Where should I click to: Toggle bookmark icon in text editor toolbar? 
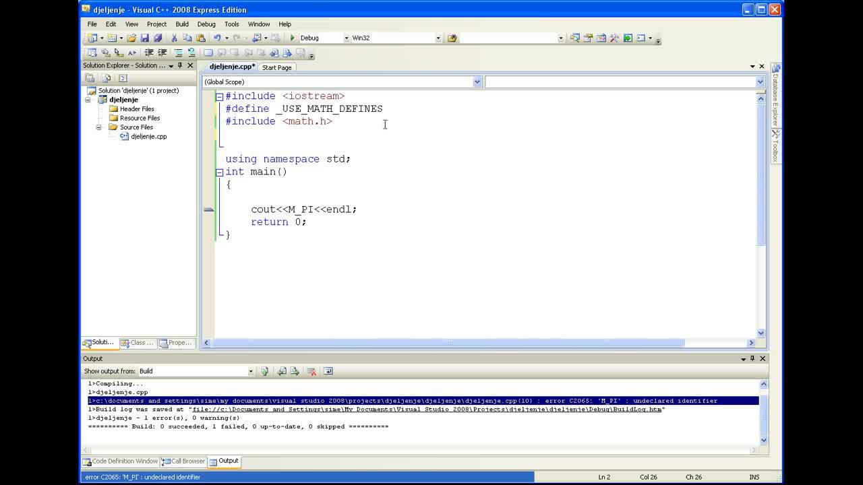208,53
